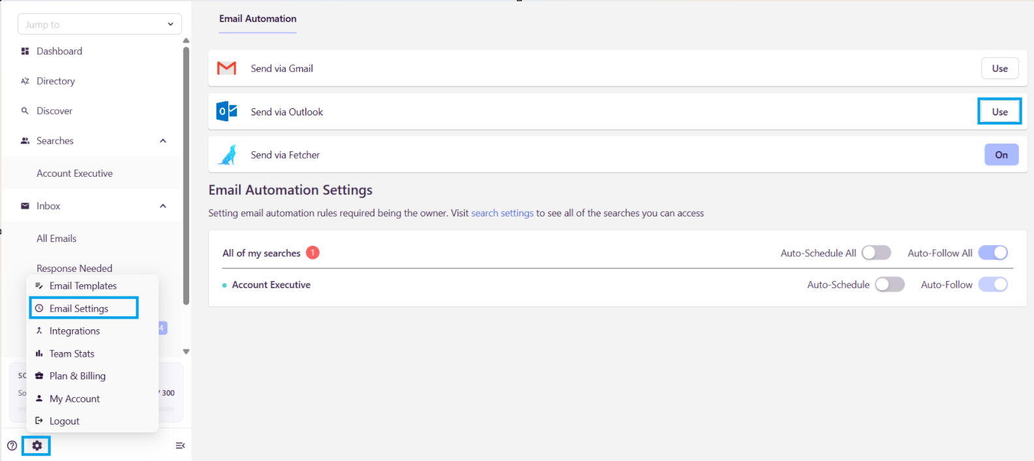Viewport: 1034px width, 461px height.
Task: Click the Searches people icon
Action: click(25, 141)
